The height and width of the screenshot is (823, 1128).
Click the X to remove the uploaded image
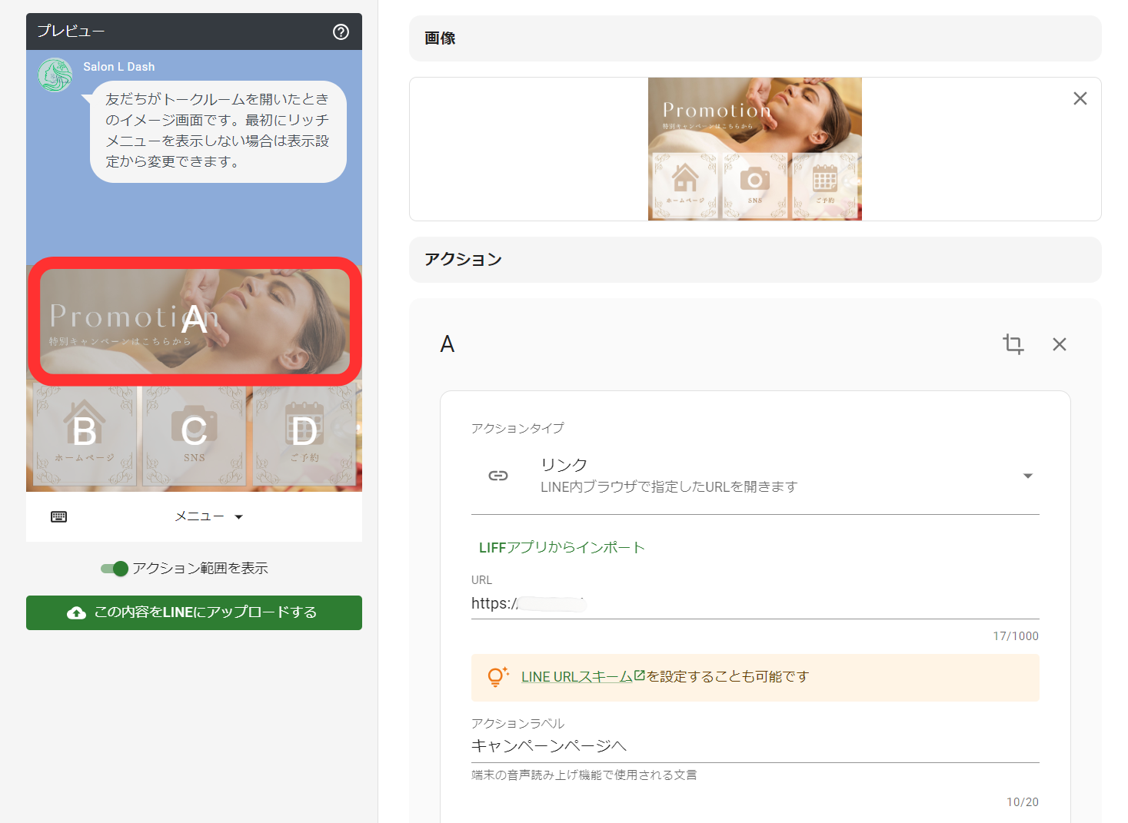pos(1080,98)
